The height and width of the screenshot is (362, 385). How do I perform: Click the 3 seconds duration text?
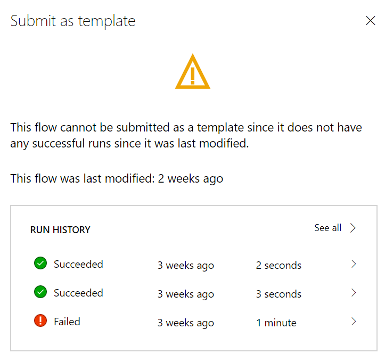tap(278, 294)
